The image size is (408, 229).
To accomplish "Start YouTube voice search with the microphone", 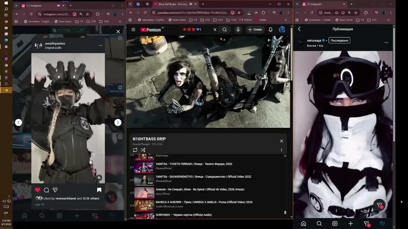I will pos(238,30).
